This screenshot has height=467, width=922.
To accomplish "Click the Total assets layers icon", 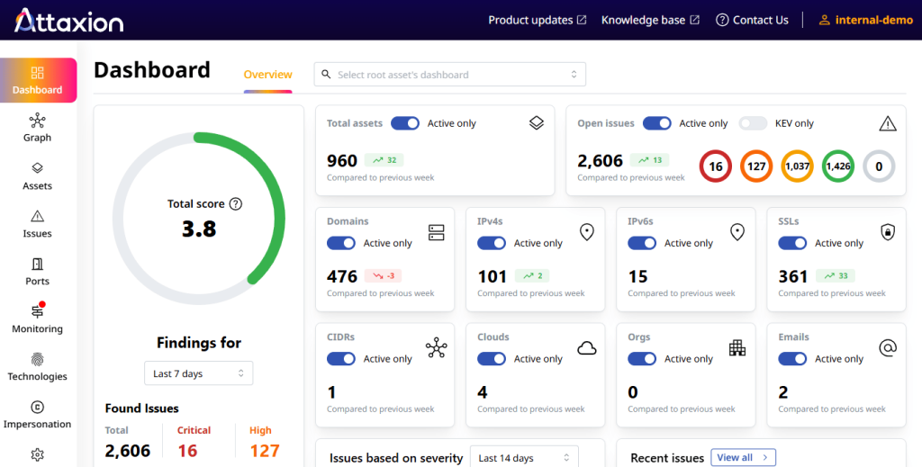I will tap(537, 122).
